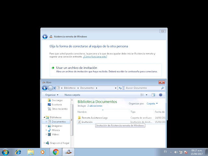Viewport: 208px width, 156px height.
Task: Toggle the preview pane icon
Action: [x=153, y=95]
